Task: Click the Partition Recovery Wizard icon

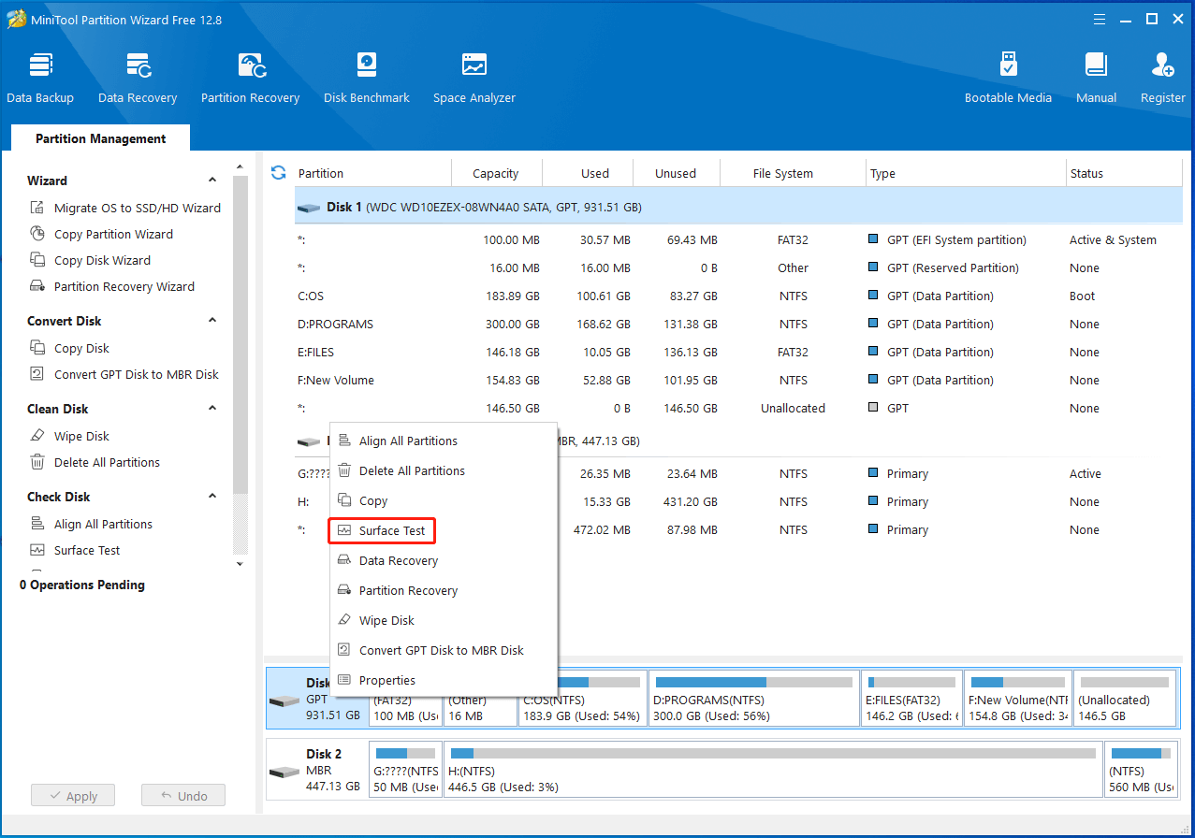Action: (37, 286)
